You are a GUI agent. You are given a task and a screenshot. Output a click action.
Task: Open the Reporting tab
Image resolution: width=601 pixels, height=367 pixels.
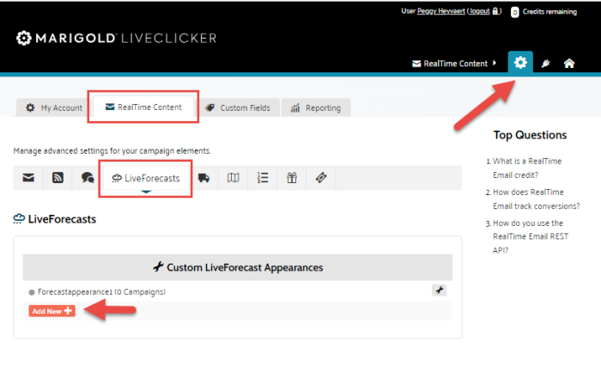click(315, 107)
